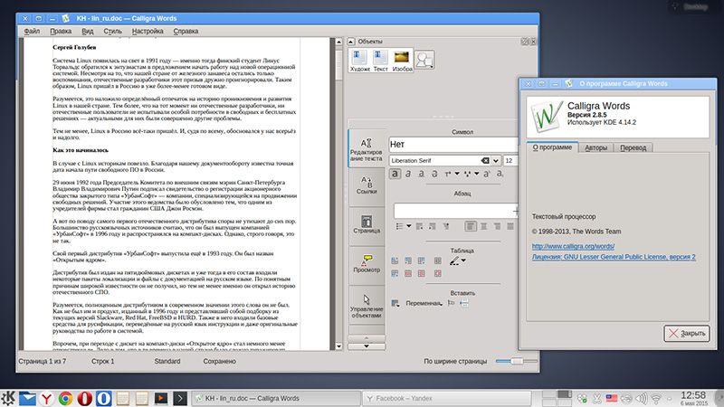This screenshot has height=407, width=724.
Task: Toggle bold character formatting
Action: click(x=395, y=174)
